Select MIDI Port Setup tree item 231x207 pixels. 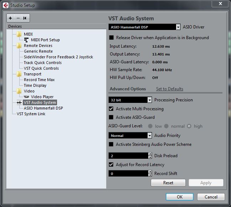pyautogui.click(x=45, y=40)
